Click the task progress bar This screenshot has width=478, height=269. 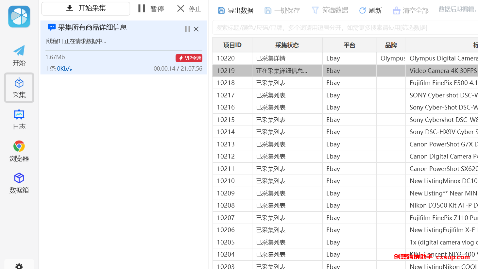(124, 51)
